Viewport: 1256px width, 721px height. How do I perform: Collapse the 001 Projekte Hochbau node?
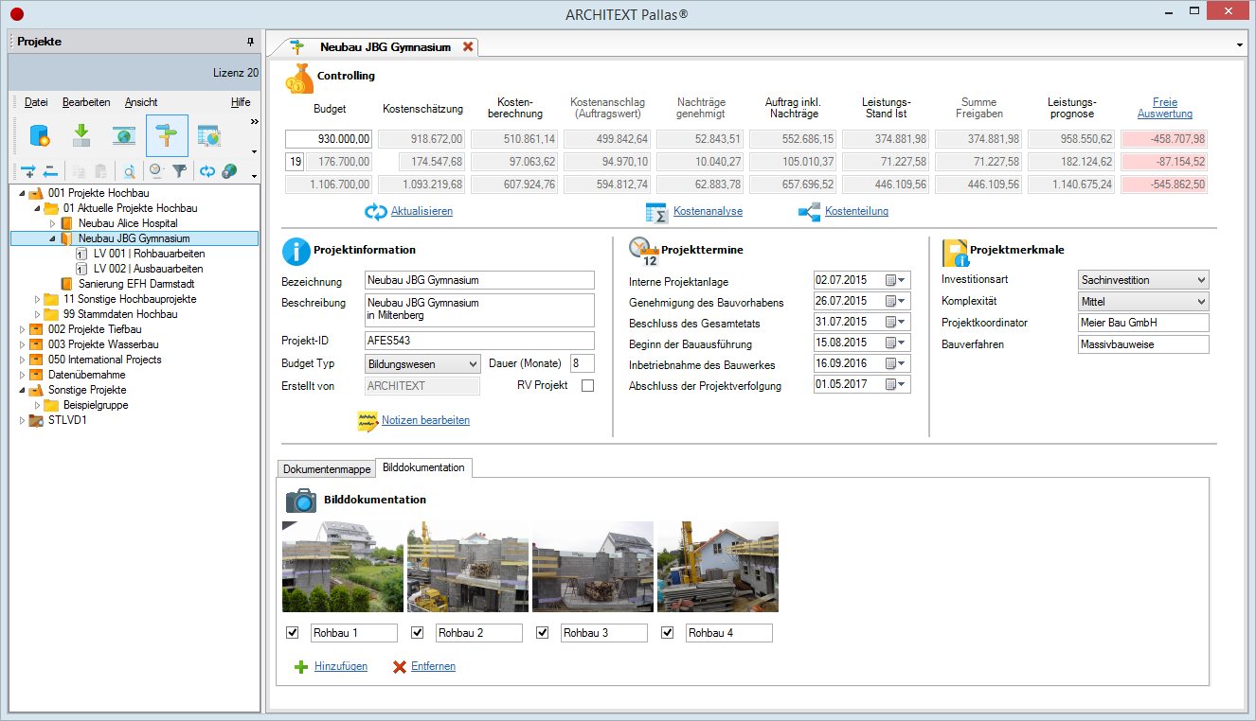click(x=22, y=193)
